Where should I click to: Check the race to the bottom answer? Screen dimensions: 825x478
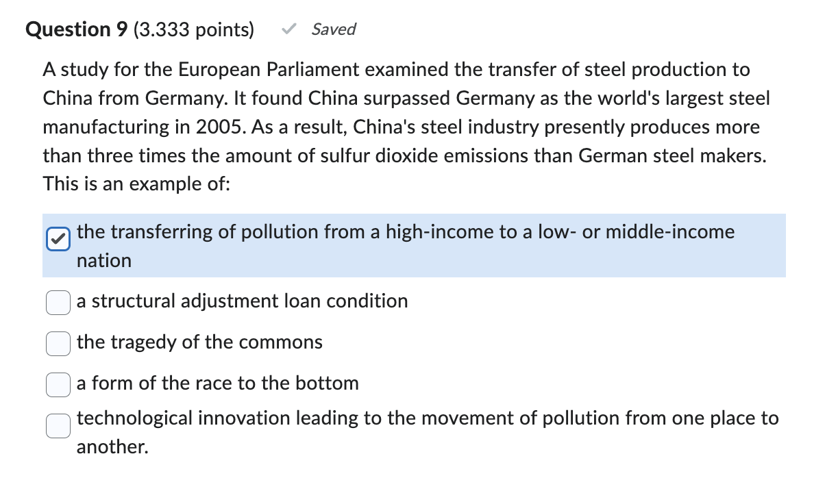coord(58,384)
